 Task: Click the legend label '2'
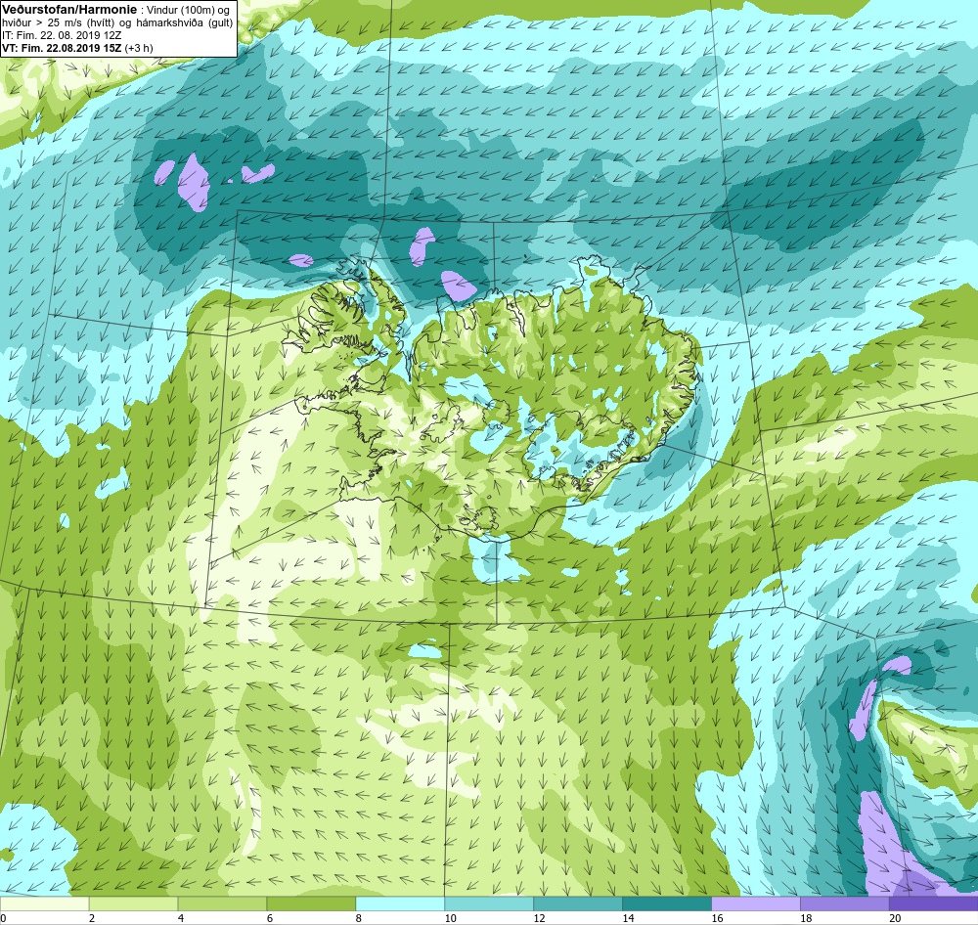pyautogui.click(x=92, y=918)
